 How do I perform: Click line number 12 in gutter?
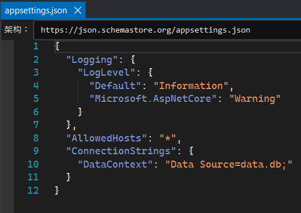[x=33, y=190]
